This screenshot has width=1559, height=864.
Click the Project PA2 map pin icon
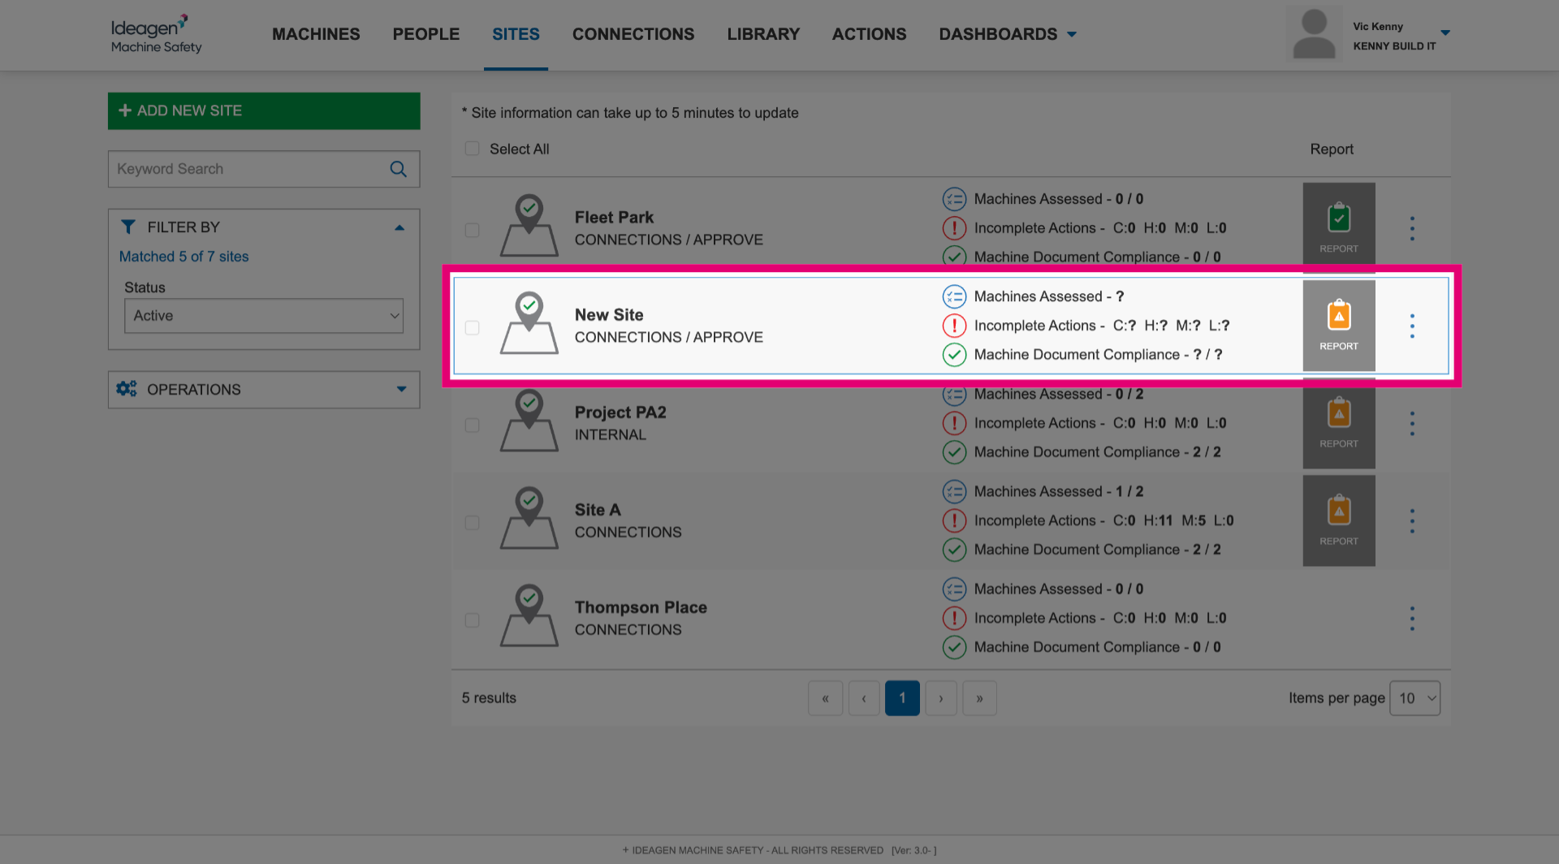529,420
